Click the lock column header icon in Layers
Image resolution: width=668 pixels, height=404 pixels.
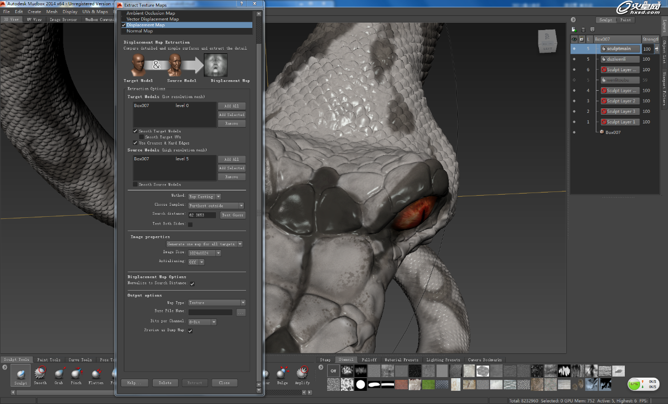tap(582, 39)
